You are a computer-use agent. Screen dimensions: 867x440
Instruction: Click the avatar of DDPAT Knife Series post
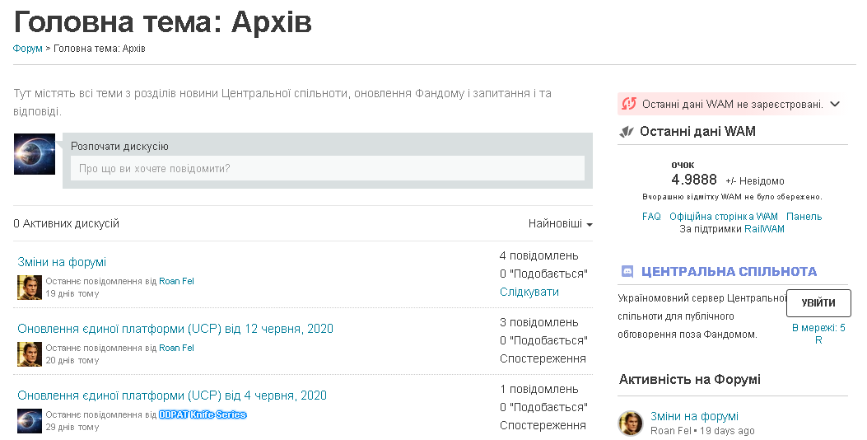[x=30, y=420]
